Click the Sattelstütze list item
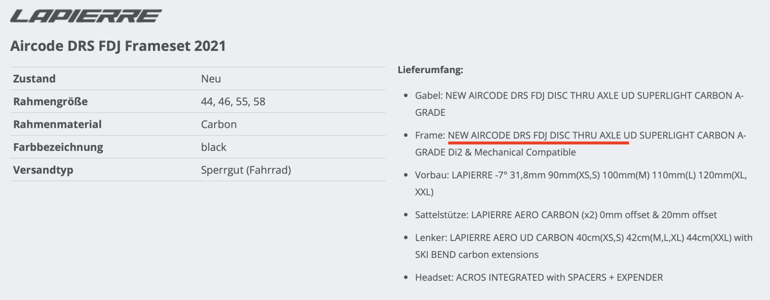This screenshot has width=770, height=300. pyautogui.click(x=565, y=215)
